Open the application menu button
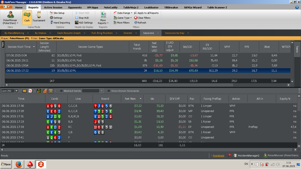The width and height of the screenshot is (301, 169). click(6, 7)
